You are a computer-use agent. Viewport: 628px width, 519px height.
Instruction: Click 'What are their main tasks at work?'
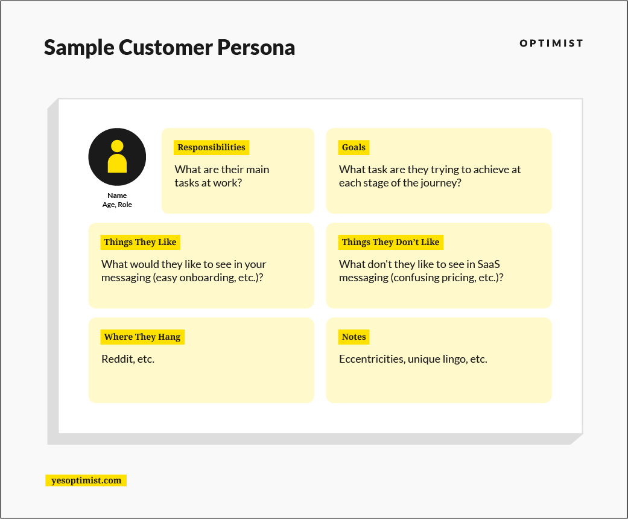[222, 176]
